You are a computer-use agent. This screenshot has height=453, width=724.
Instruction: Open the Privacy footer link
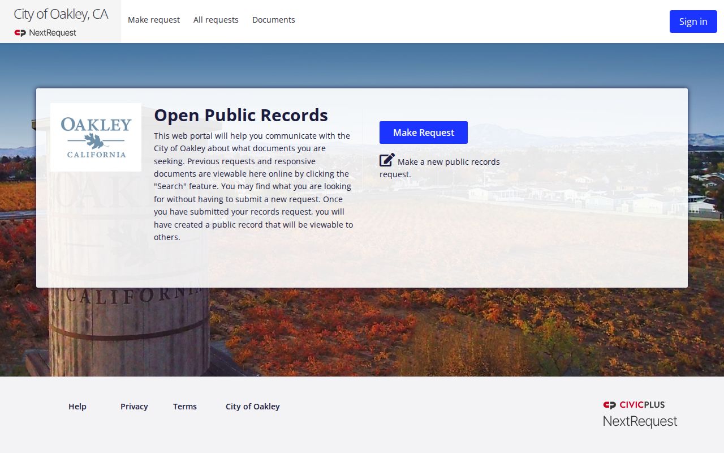point(134,407)
